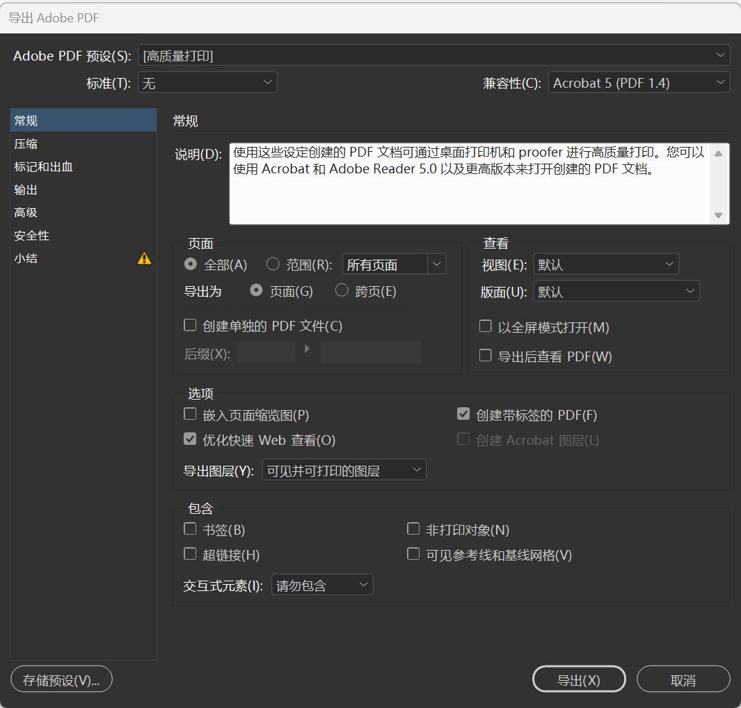
Task: Open the Adobe PDF 预设 dropdown
Action: tap(433, 56)
